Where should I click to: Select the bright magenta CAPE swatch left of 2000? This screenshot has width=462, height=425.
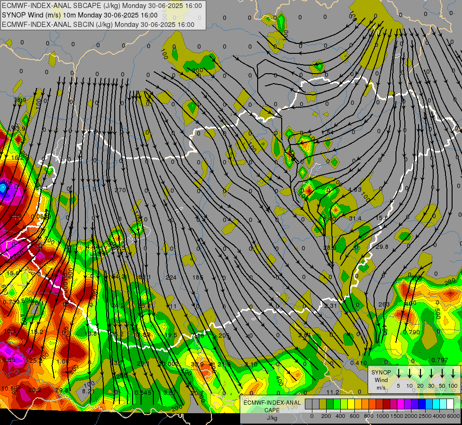pyautogui.click(x=401, y=404)
